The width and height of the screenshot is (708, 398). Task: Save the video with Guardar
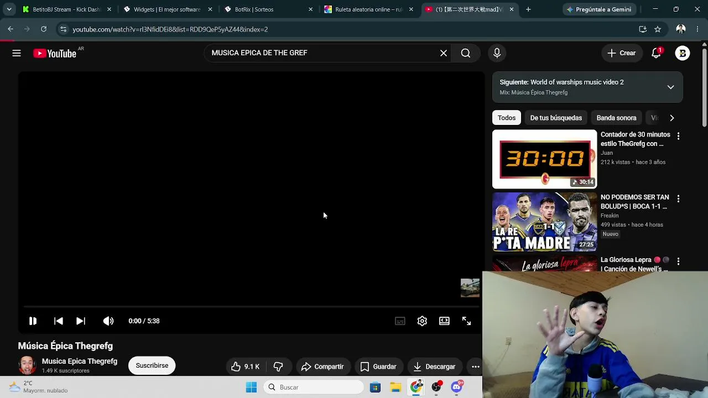tap(378, 366)
